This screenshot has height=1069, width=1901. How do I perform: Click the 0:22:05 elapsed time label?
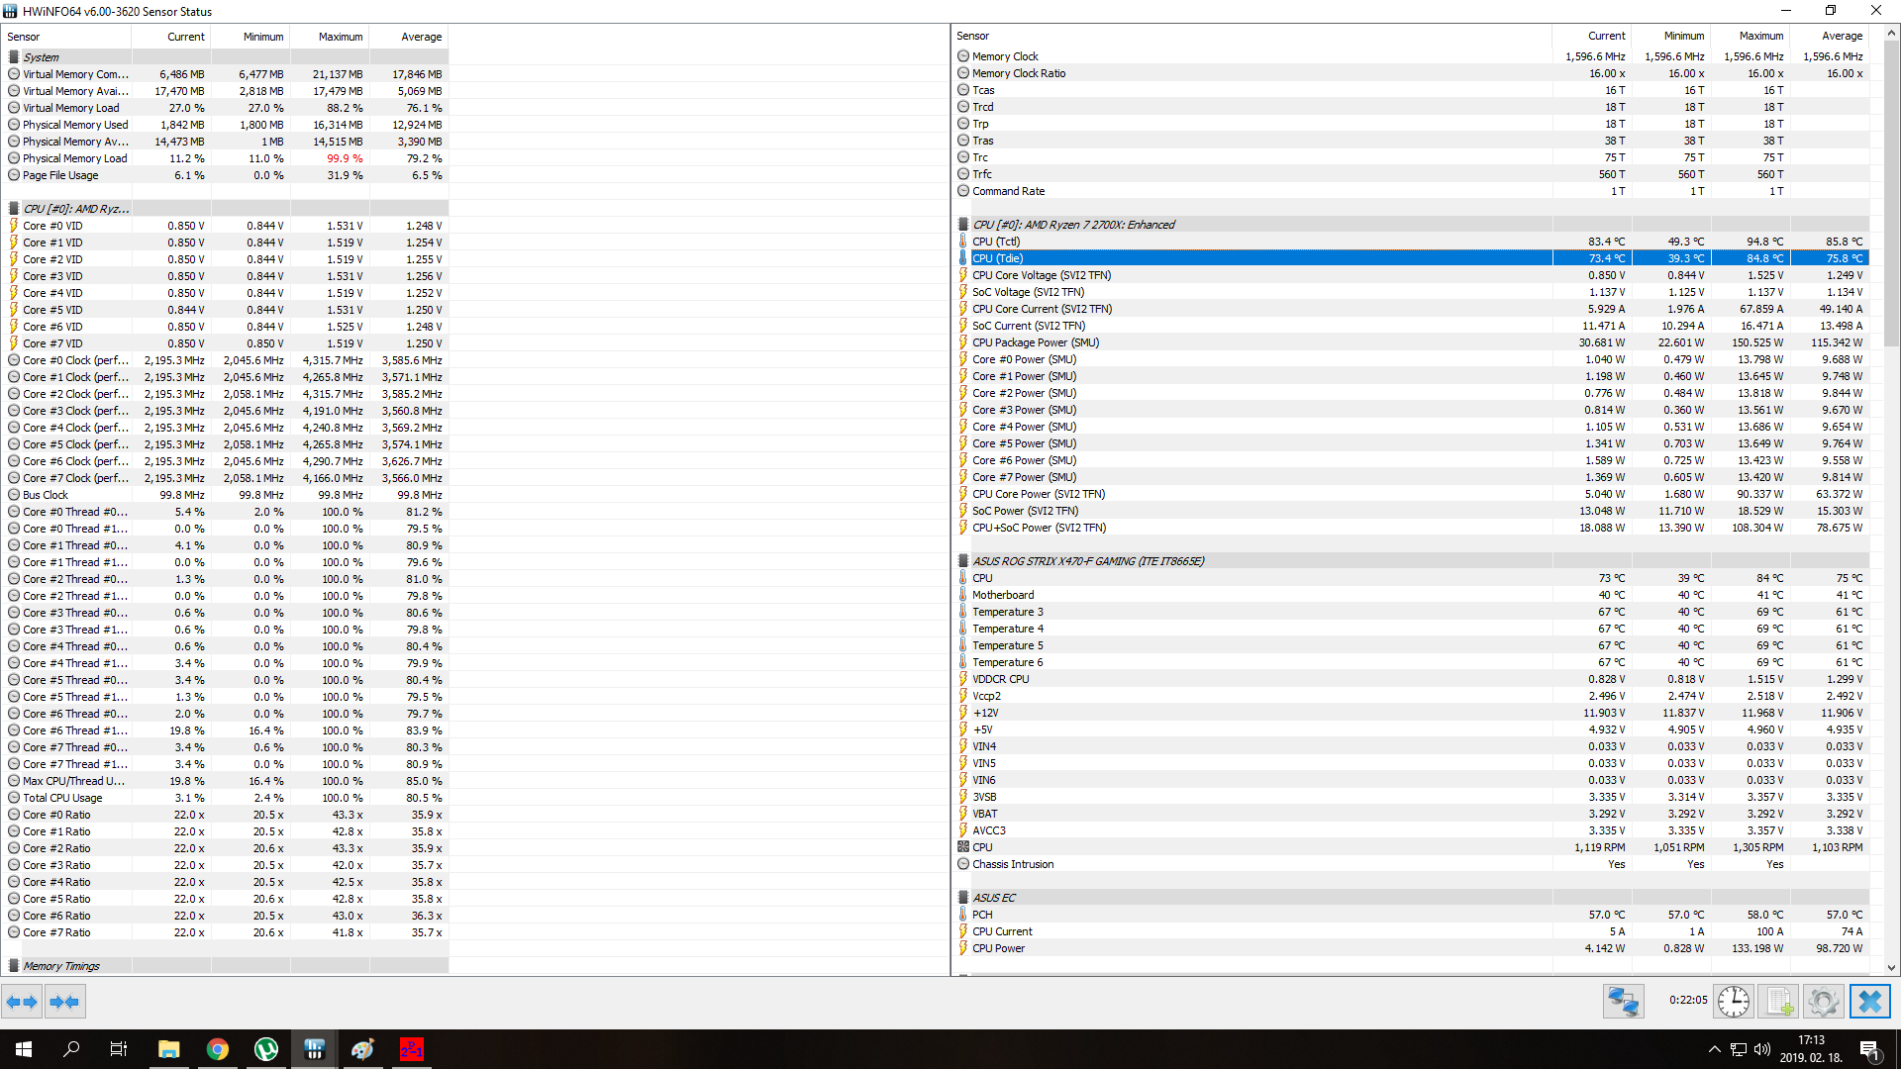tap(1688, 1001)
